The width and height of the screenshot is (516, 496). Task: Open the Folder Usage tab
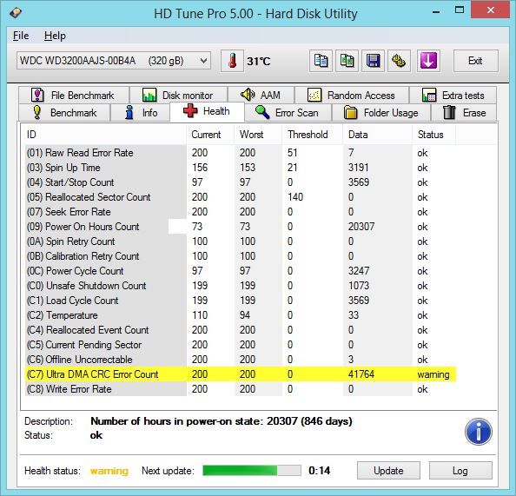tap(381, 113)
